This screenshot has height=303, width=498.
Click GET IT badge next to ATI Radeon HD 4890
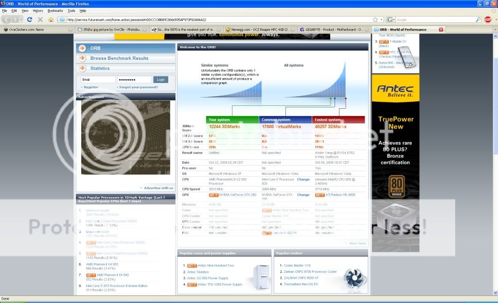320,195
